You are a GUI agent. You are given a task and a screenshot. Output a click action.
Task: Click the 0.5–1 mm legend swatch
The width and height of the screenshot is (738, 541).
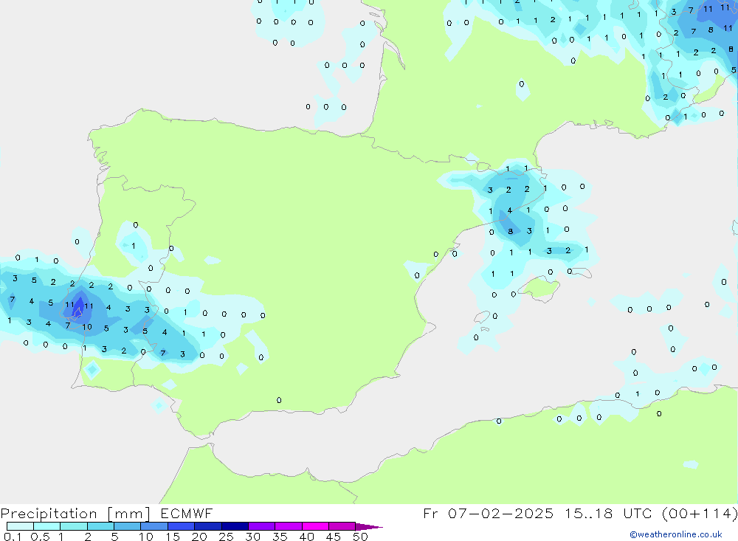coord(47,526)
